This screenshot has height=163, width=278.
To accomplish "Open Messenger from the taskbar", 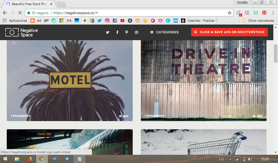I will pos(54,159).
